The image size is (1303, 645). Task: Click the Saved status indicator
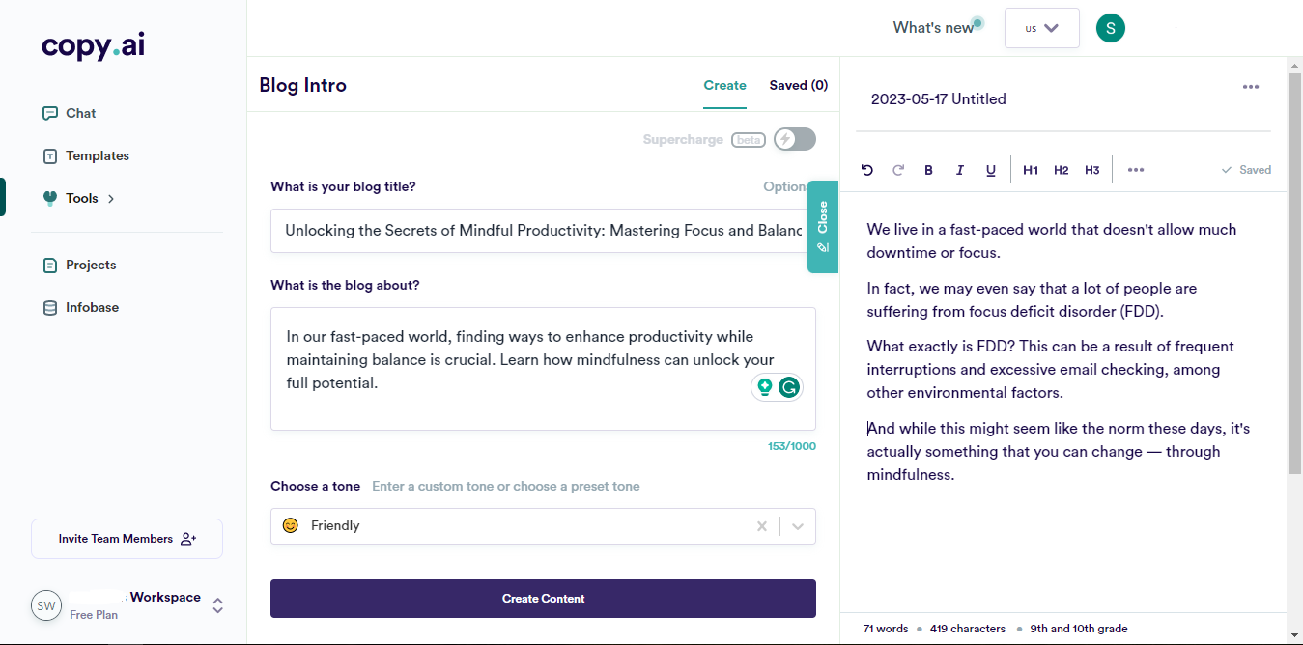1247,170
